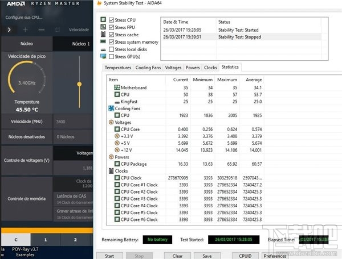Click the CPU chip icon beside Stress CPU
342x259 pixels.
tap(103, 20)
